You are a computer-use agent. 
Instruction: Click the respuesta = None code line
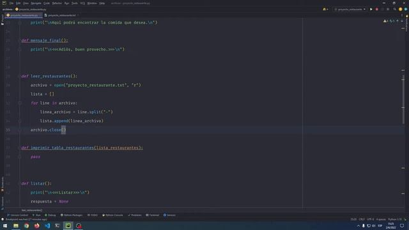(49, 202)
